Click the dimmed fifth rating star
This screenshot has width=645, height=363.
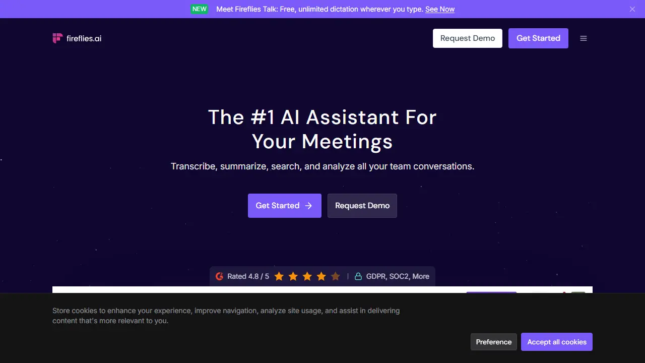tap(336, 276)
